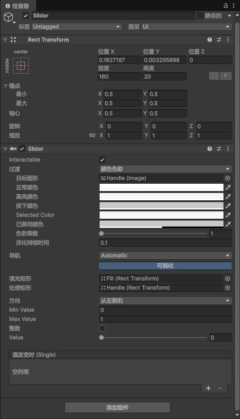Click the Inspector lock icon
Screen dimensions: 240x419
[226, 6]
